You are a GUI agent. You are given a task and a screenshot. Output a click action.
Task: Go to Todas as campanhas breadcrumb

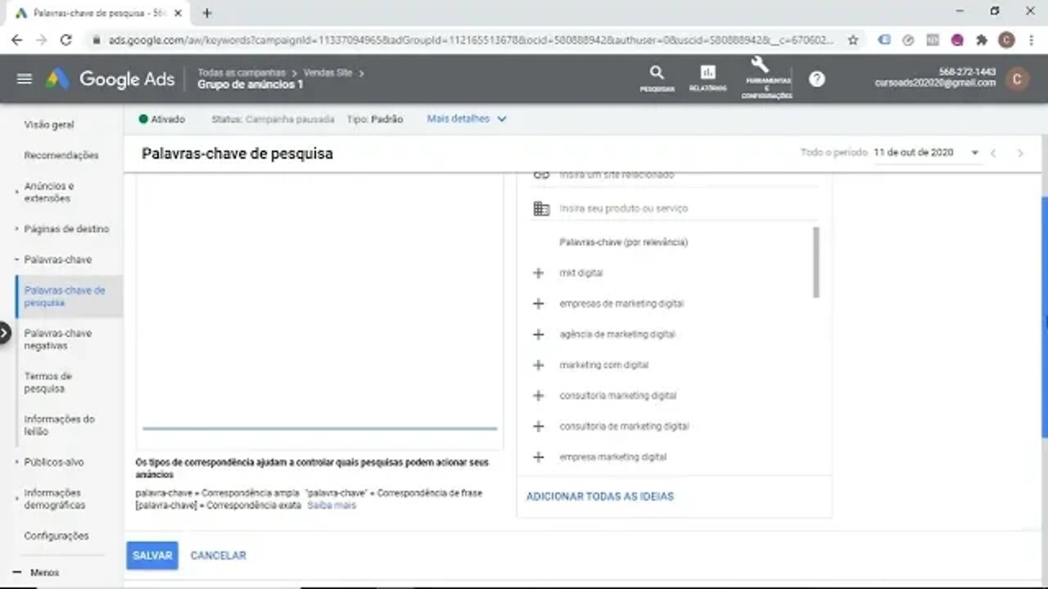242,73
